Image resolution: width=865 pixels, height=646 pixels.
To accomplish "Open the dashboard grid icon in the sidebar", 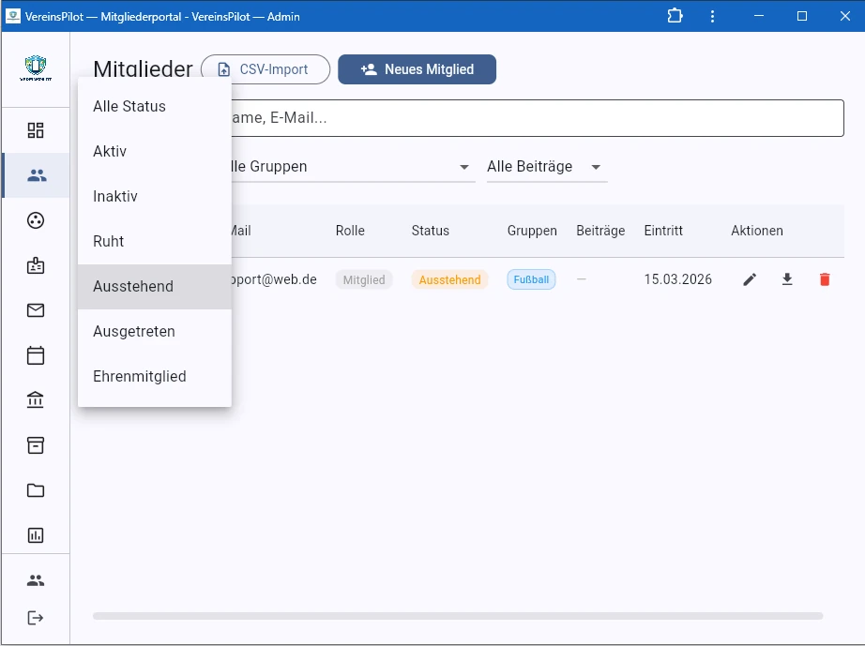I will point(35,130).
